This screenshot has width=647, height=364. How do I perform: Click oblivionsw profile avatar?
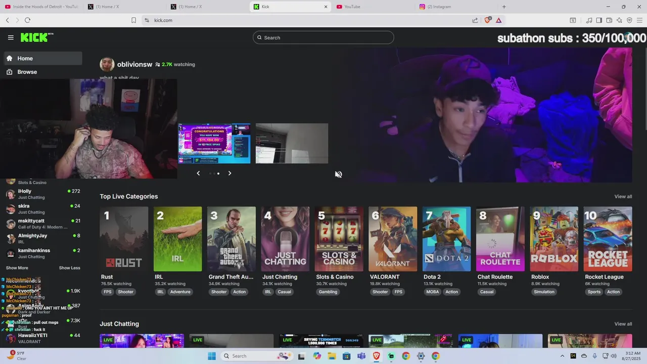click(x=107, y=65)
